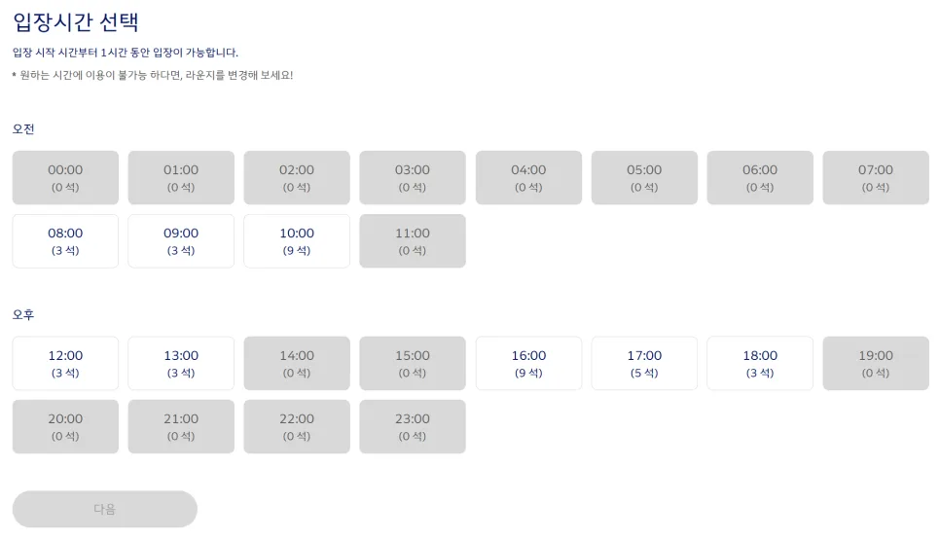Click the greyed-out 07:00 slot
The width and height of the screenshot is (940, 540).
point(876,178)
